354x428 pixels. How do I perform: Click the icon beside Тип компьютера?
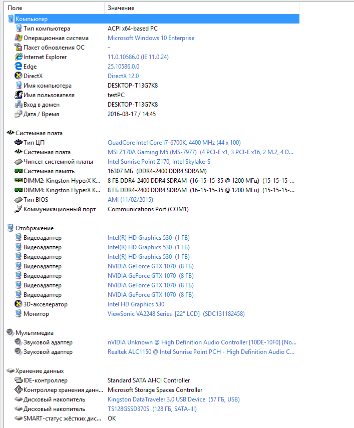pos(19,29)
